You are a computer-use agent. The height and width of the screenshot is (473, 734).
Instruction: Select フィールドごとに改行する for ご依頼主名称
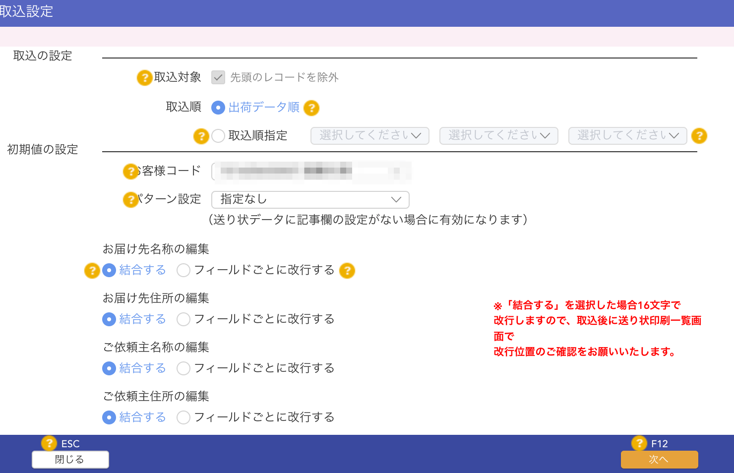point(183,368)
